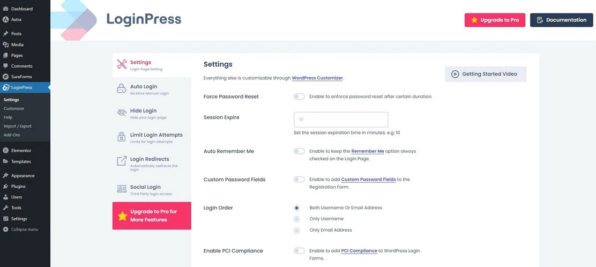Click the Session Expire input field
Viewport: 596px width, 267px height.
pos(341,120)
